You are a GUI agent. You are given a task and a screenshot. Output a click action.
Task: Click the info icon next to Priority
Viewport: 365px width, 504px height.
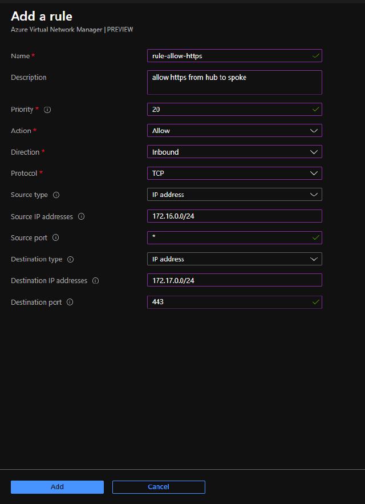click(x=47, y=110)
